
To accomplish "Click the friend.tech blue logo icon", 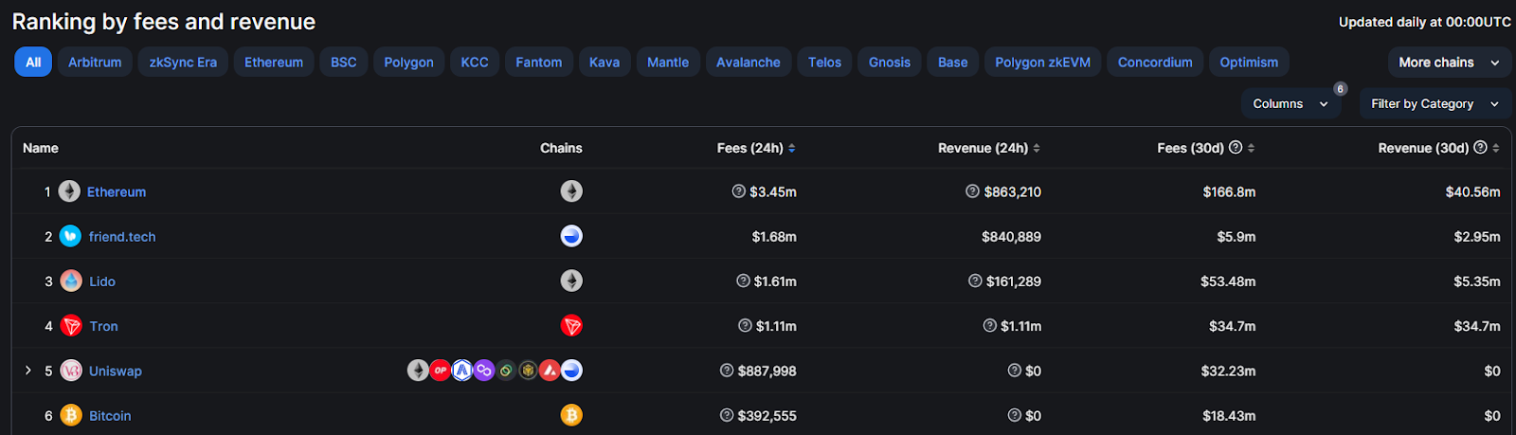I will [70, 236].
